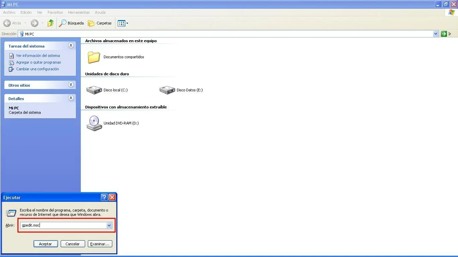
Task: Click the help question mark in Ejecutar
Action: [104, 197]
